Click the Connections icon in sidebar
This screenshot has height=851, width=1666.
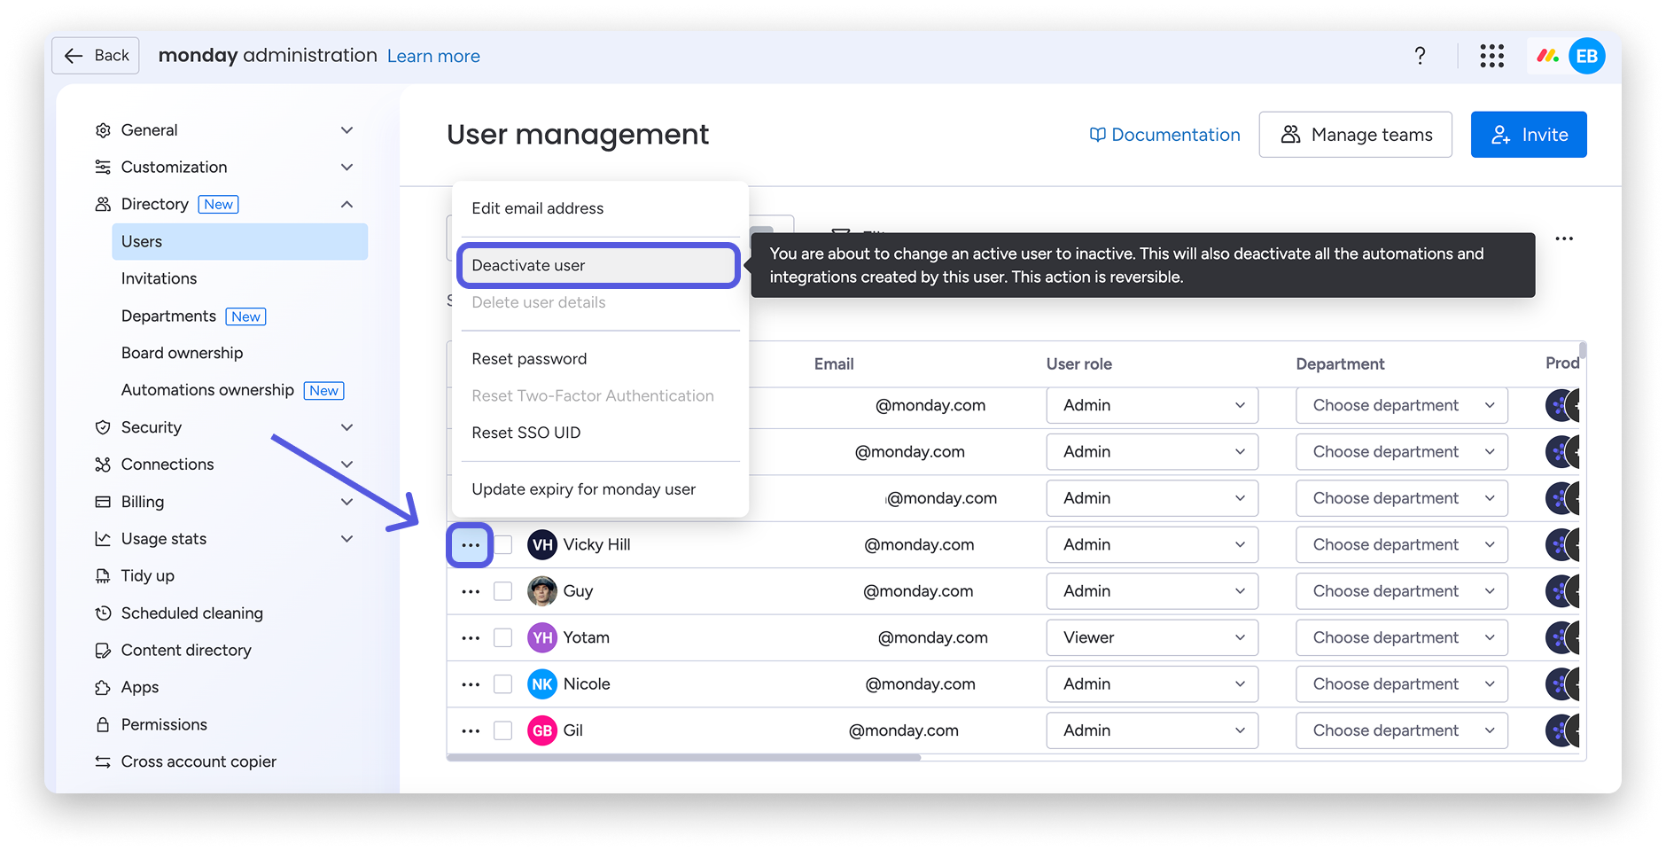(103, 465)
